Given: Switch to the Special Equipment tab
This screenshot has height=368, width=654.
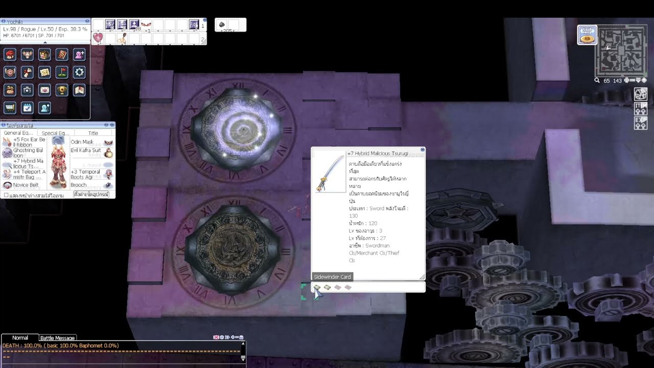Looking at the screenshot, I should [x=55, y=133].
